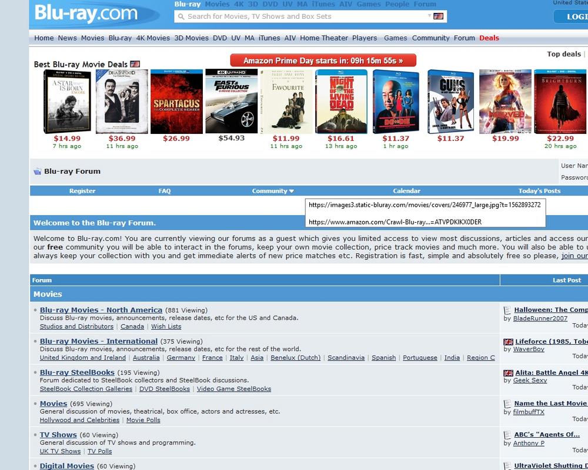Screen dimensions: 588x470
Task: Open the TV Shows forum
Action: [x=58, y=434]
